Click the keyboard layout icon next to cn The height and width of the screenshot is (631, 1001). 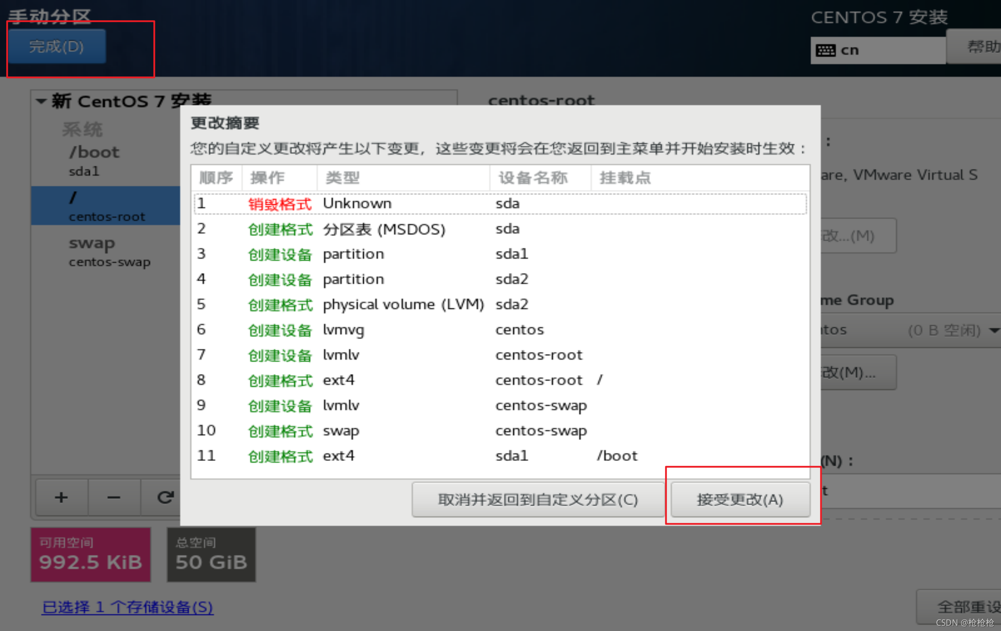(x=825, y=51)
